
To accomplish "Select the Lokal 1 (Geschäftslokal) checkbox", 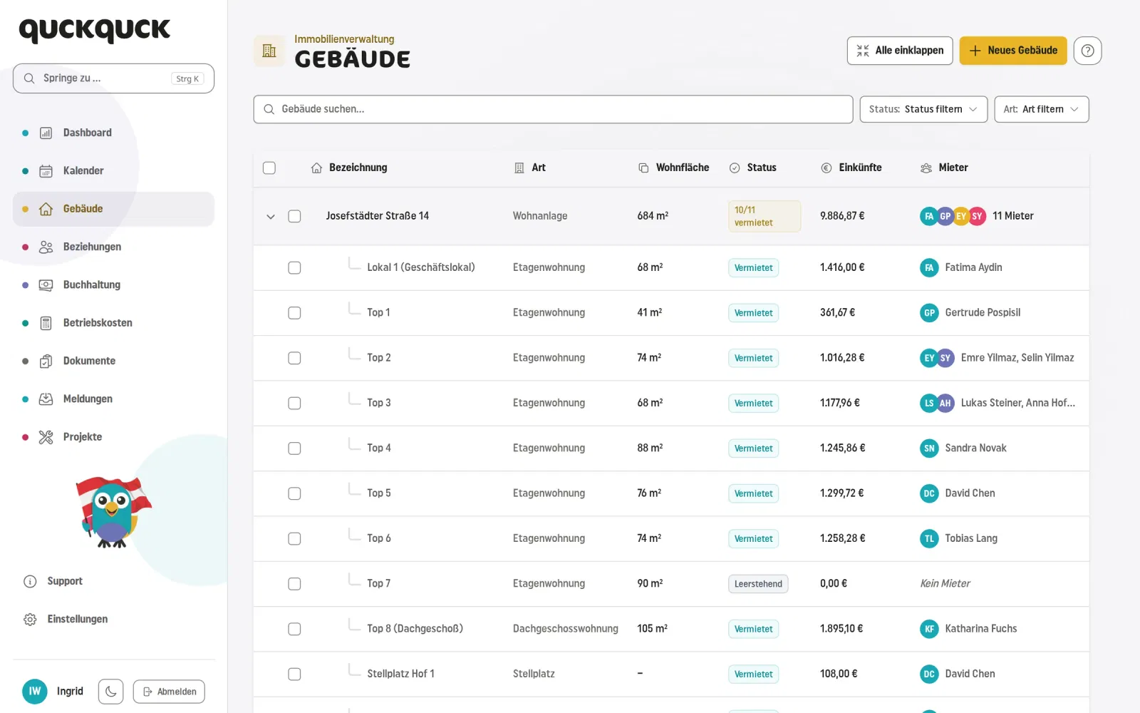I will tap(294, 268).
